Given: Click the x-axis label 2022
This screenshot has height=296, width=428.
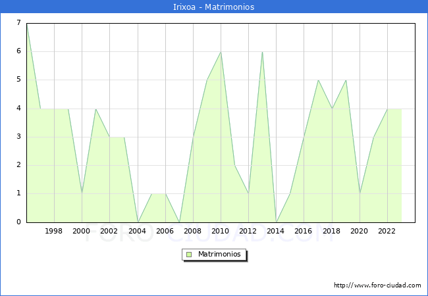Looking at the screenshot, I should pos(387,231).
